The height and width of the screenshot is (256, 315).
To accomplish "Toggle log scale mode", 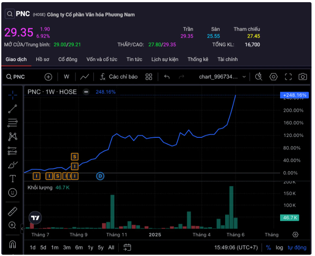I will coord(279,248).
